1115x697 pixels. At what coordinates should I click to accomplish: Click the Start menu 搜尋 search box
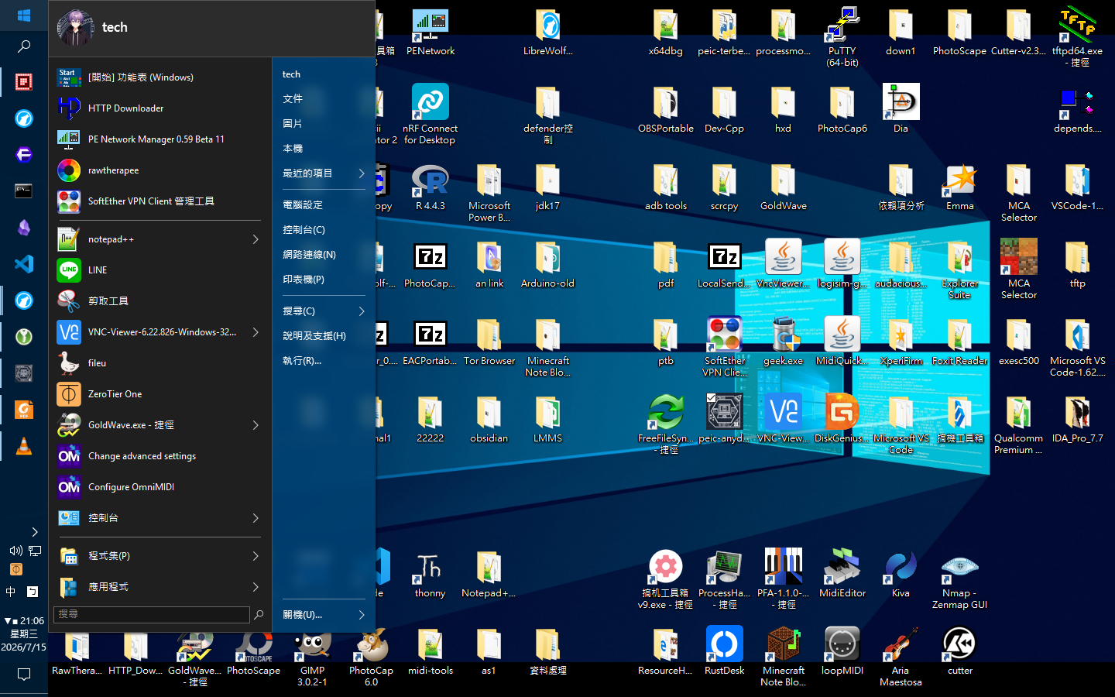(x=152, y=614)
